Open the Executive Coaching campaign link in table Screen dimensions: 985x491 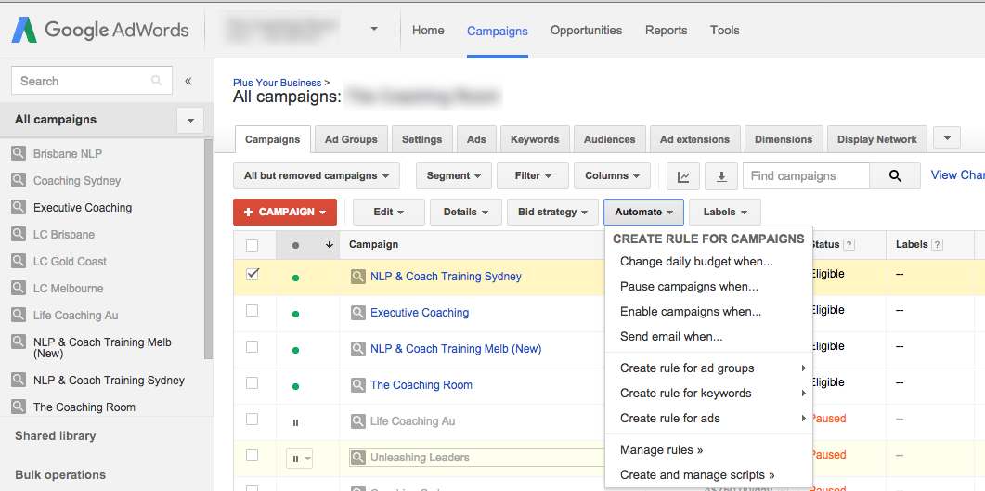(x=420, y=313)
